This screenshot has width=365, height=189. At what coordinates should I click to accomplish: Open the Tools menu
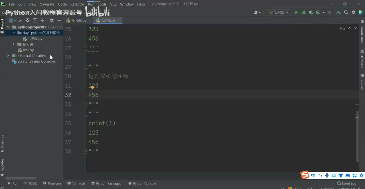[x=102, y=4]
